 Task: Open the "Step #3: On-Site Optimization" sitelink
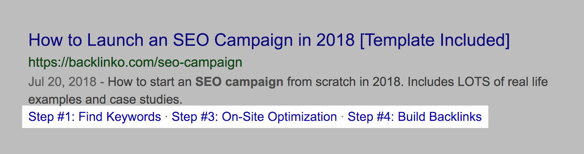click(254, 117)
